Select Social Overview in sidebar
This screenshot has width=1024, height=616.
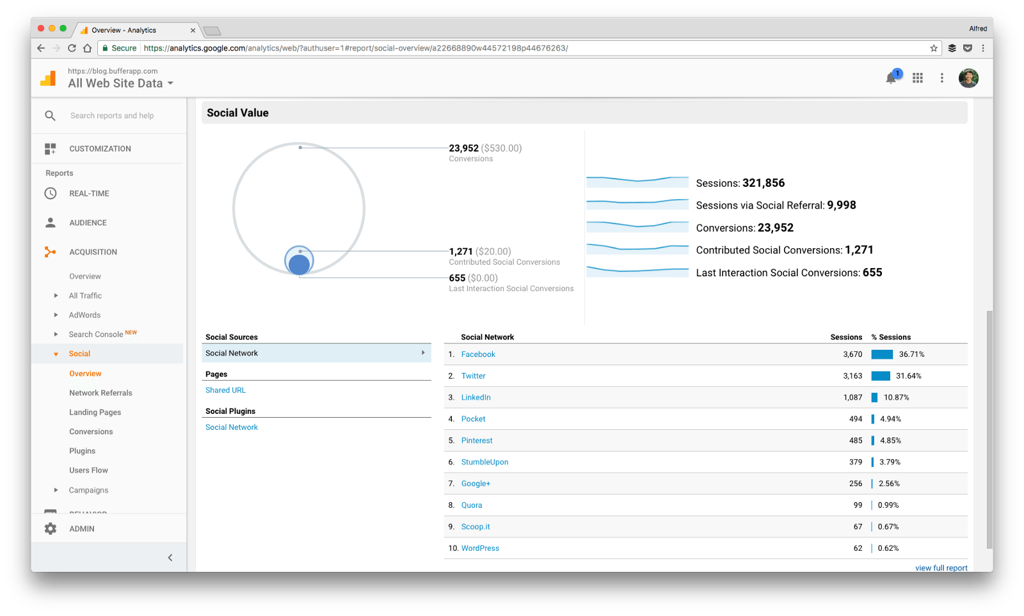pyautogui.click(x=85, y=374)
